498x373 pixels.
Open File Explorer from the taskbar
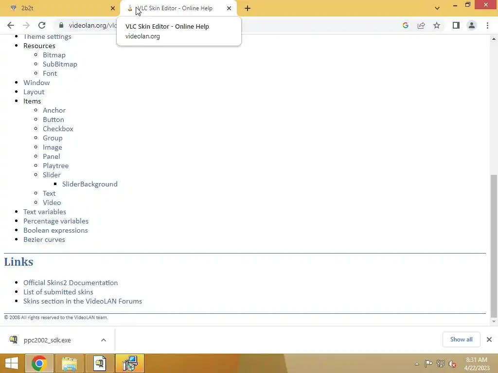click(x=70, y=363)
